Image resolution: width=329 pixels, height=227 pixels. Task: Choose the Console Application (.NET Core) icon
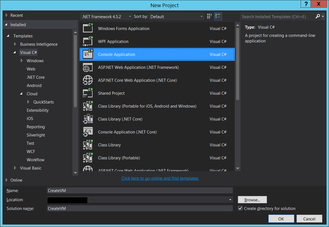(88, 132)
